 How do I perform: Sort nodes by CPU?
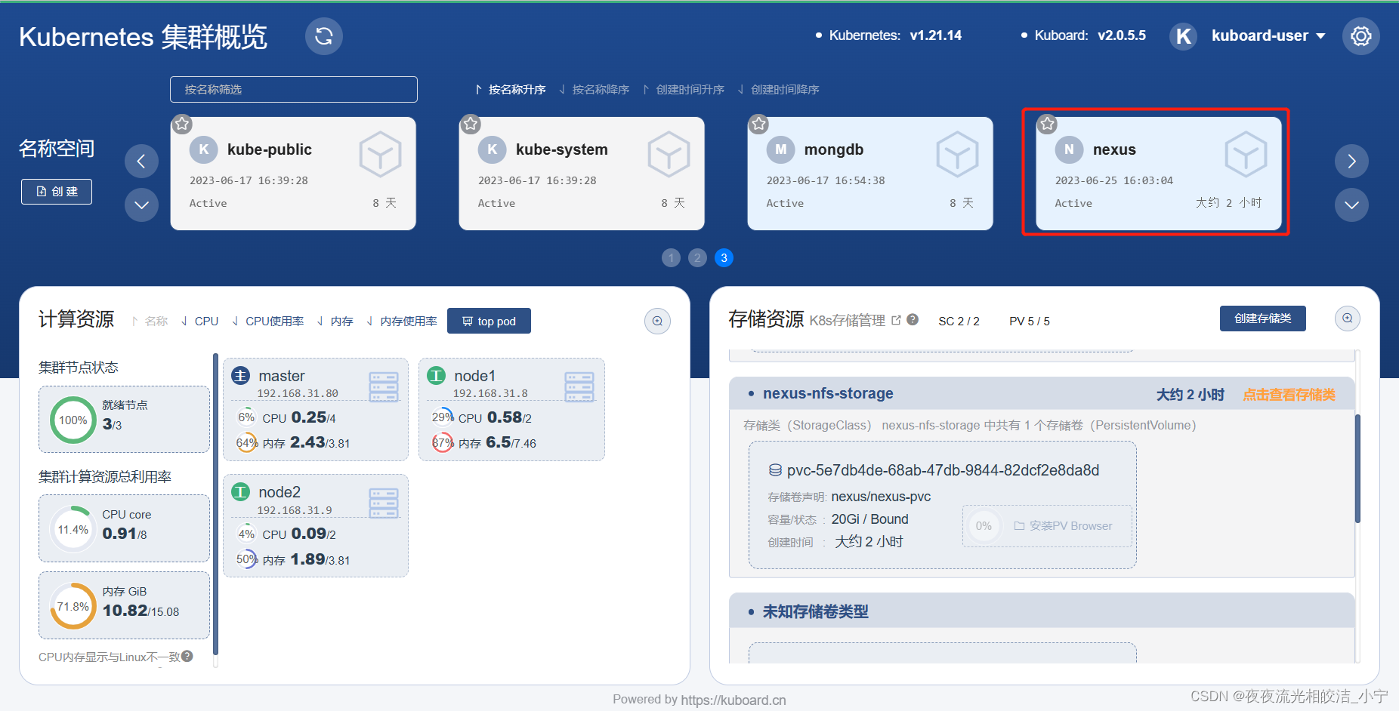pos(200,322)
